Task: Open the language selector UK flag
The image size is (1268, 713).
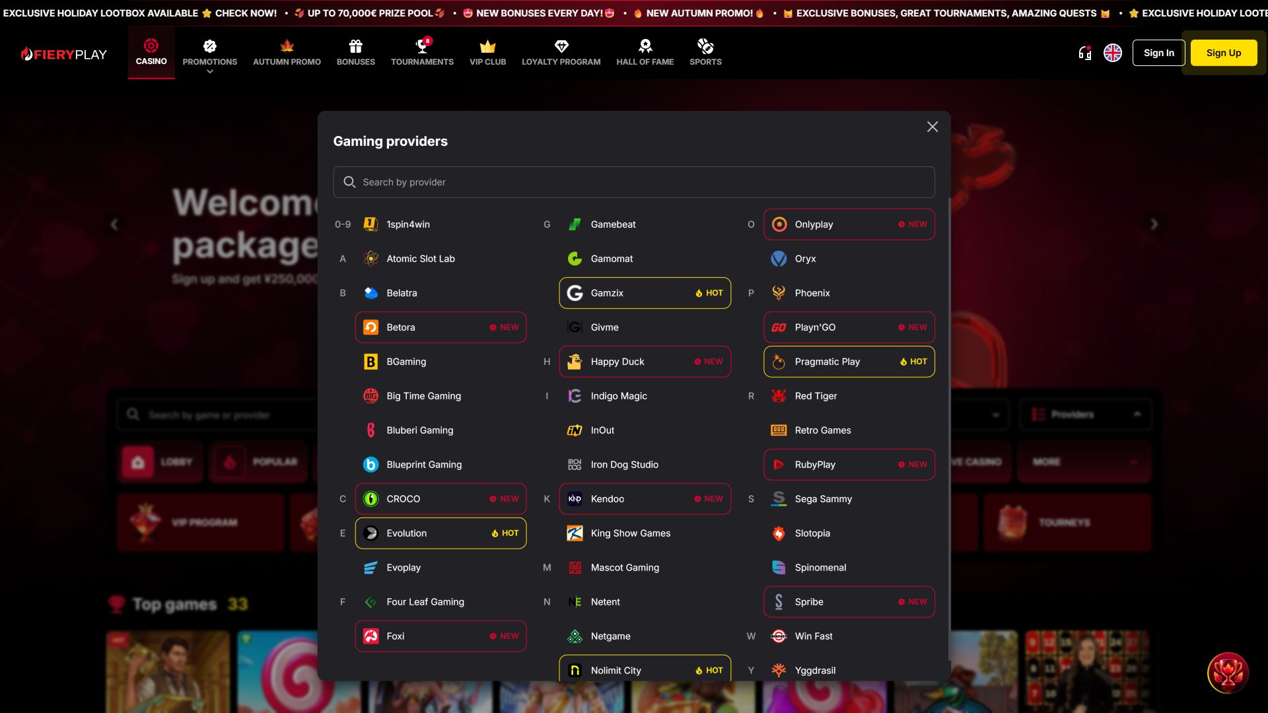Action: tap(1113, 53)
